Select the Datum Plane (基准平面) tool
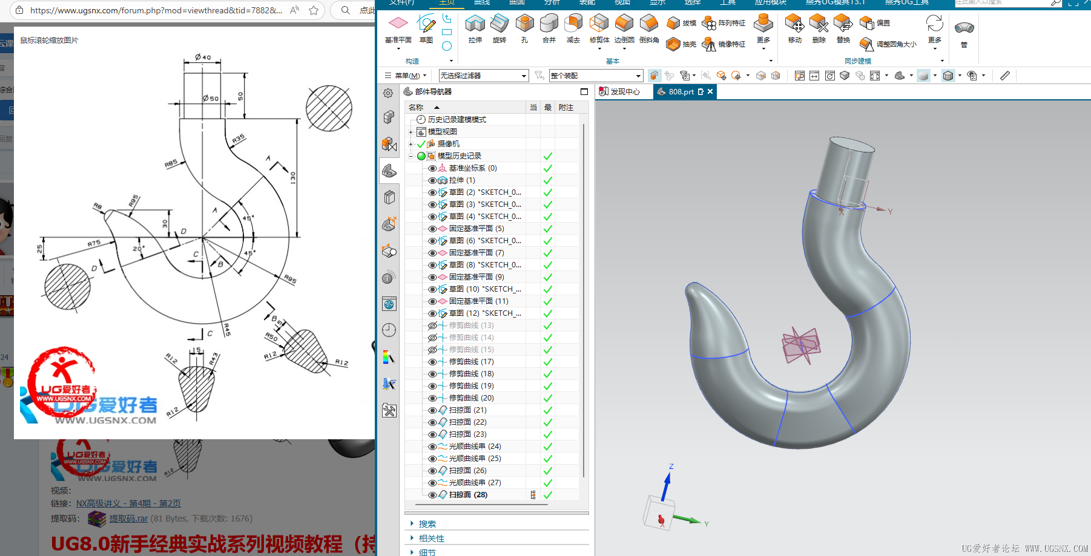The image size is (1091, 556). [x=398, y=29]
